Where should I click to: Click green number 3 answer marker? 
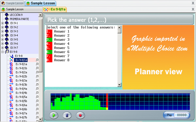click(x=49, y=40)
